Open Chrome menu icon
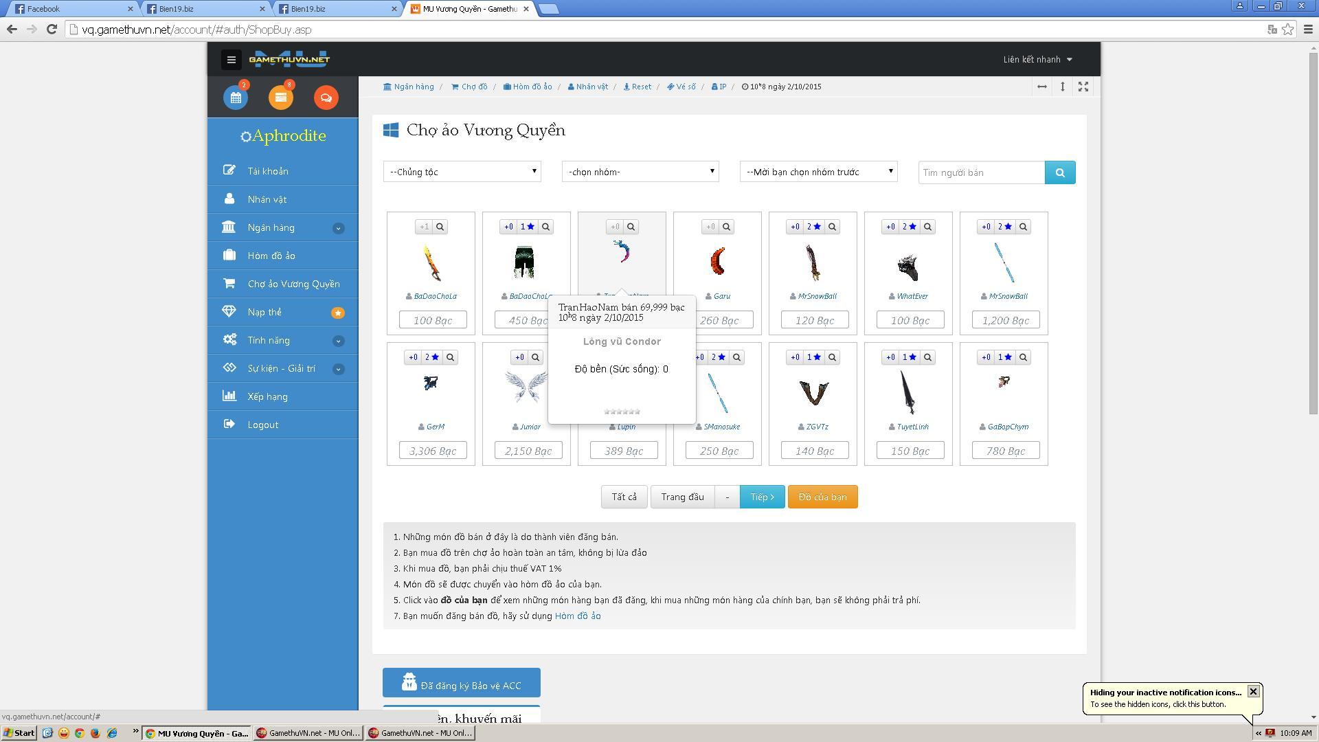The width and height of the screenshot is (1319, 742). coord(1308,29)
